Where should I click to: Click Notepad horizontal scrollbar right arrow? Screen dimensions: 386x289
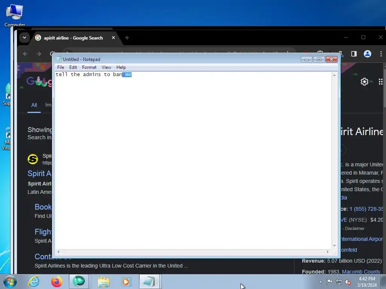tap(328, 252)
